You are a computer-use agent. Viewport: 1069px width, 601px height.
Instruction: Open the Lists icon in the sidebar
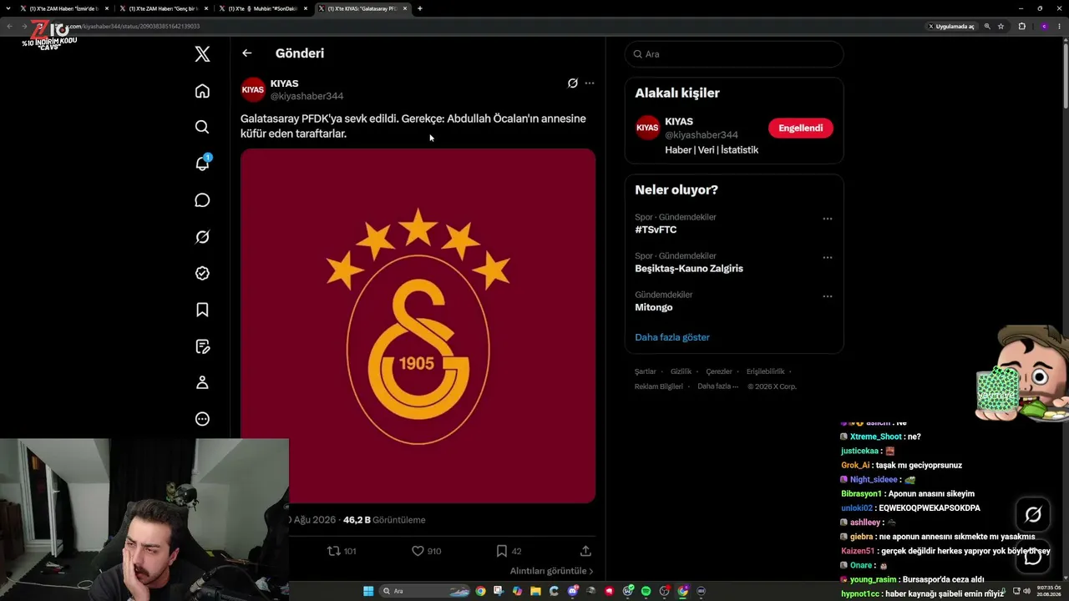click(x=202, y=346)
